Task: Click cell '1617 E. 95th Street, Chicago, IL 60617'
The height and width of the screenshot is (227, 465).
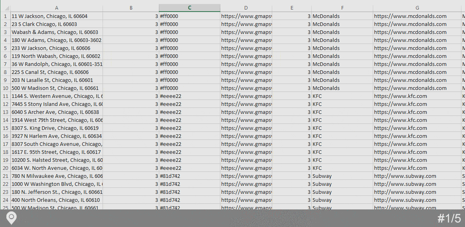Action: click(57, 152)
